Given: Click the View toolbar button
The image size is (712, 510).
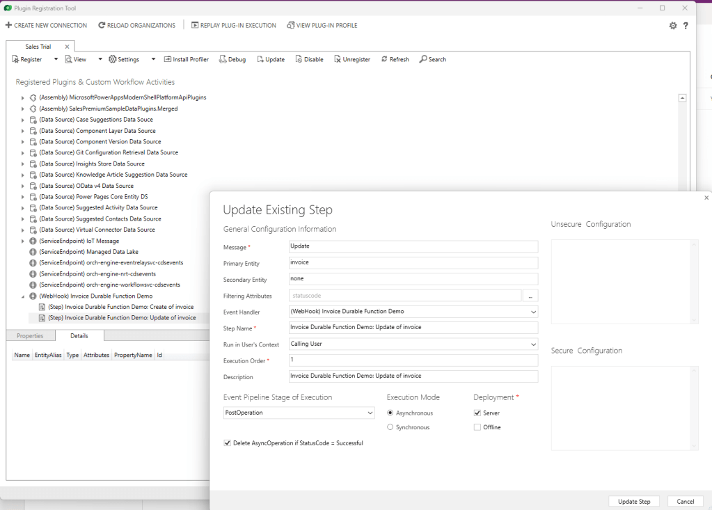Looking at the screenshot, I should coord(75,59).
